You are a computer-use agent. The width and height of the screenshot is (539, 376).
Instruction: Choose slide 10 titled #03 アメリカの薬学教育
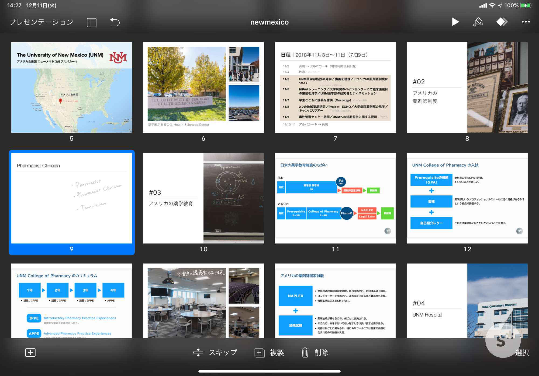(203, 198)
